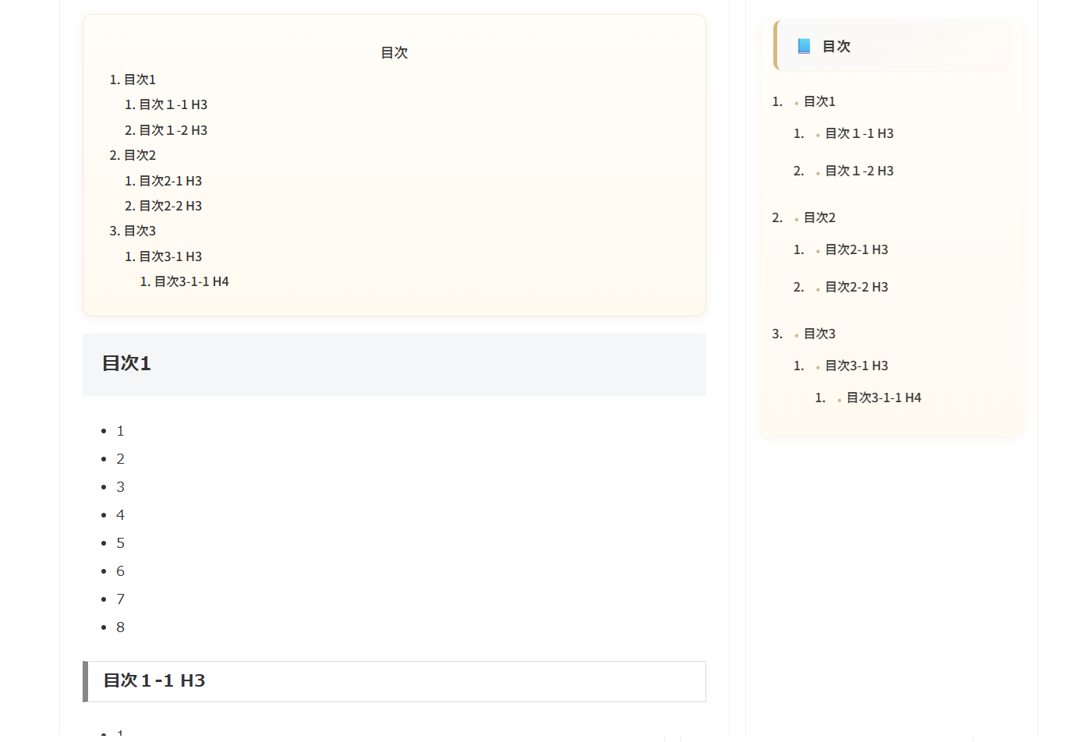
Task: Select 目次3-1-1 H4 in the sidebar
Action: [883, 397]
